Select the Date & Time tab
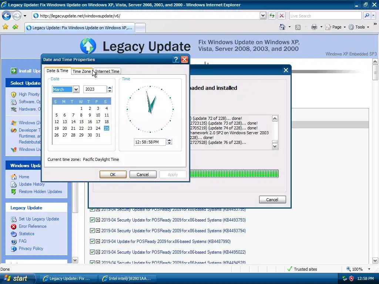Screen dimensions: 379x284 tap(57, 71)
